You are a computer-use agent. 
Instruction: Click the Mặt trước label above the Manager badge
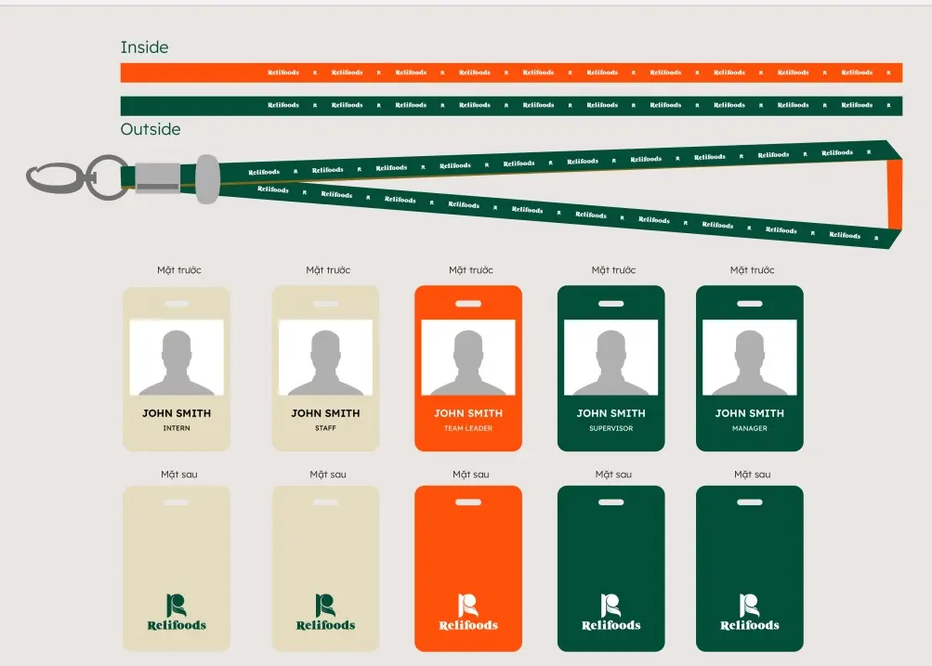(x=752, y=270)
